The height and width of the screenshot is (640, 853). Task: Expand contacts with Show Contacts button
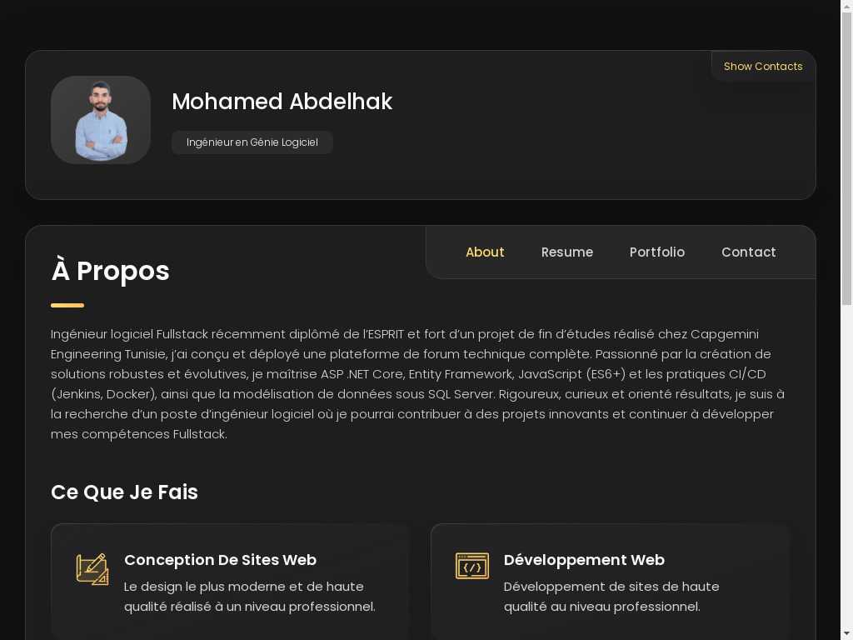point(763,67)
